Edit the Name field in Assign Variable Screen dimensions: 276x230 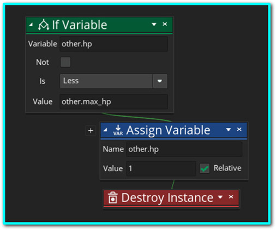tap(184, 149)
